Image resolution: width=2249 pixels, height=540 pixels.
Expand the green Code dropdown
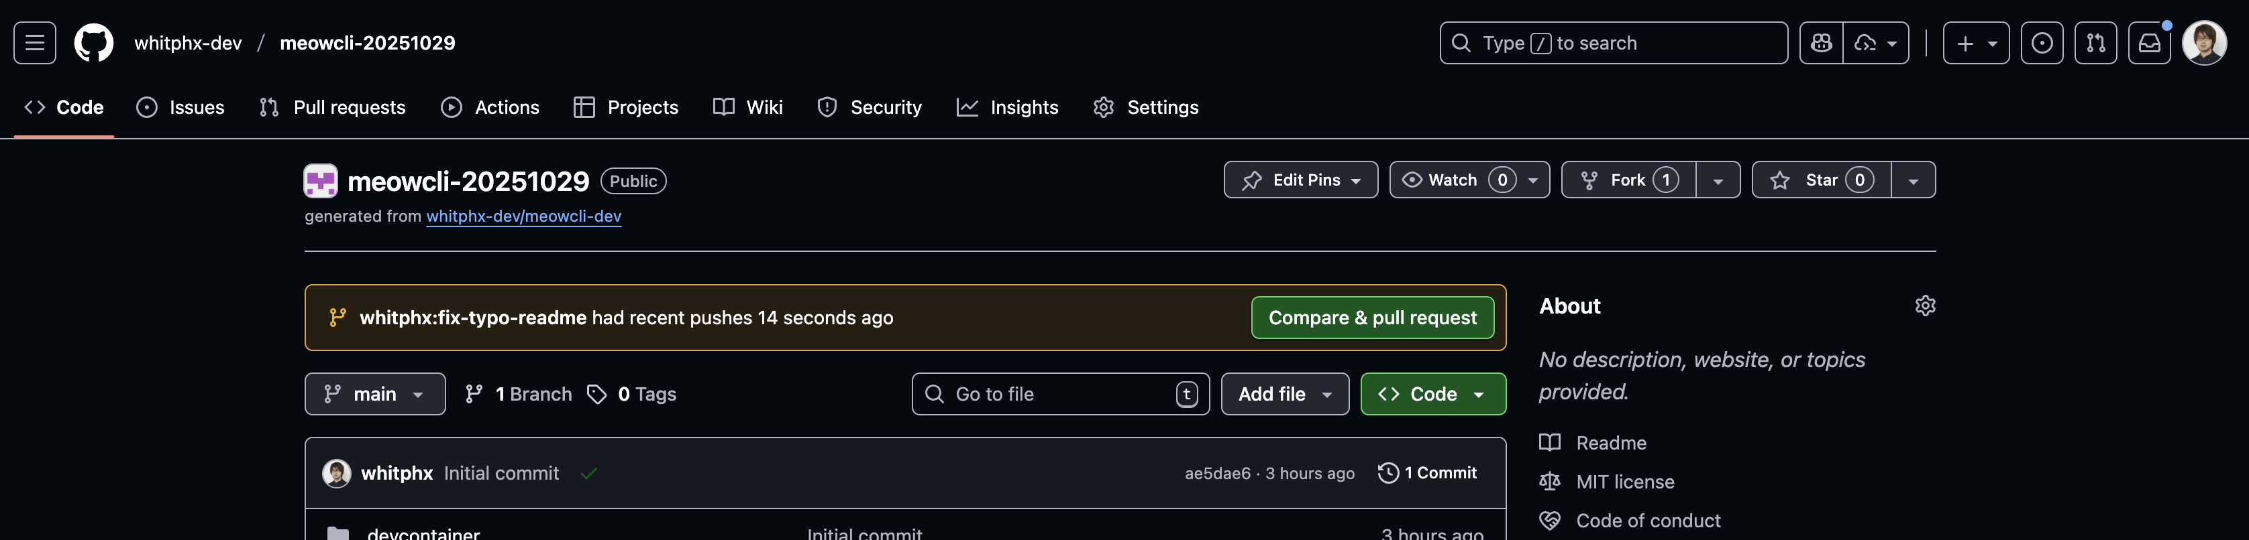tap(1432, 395)
